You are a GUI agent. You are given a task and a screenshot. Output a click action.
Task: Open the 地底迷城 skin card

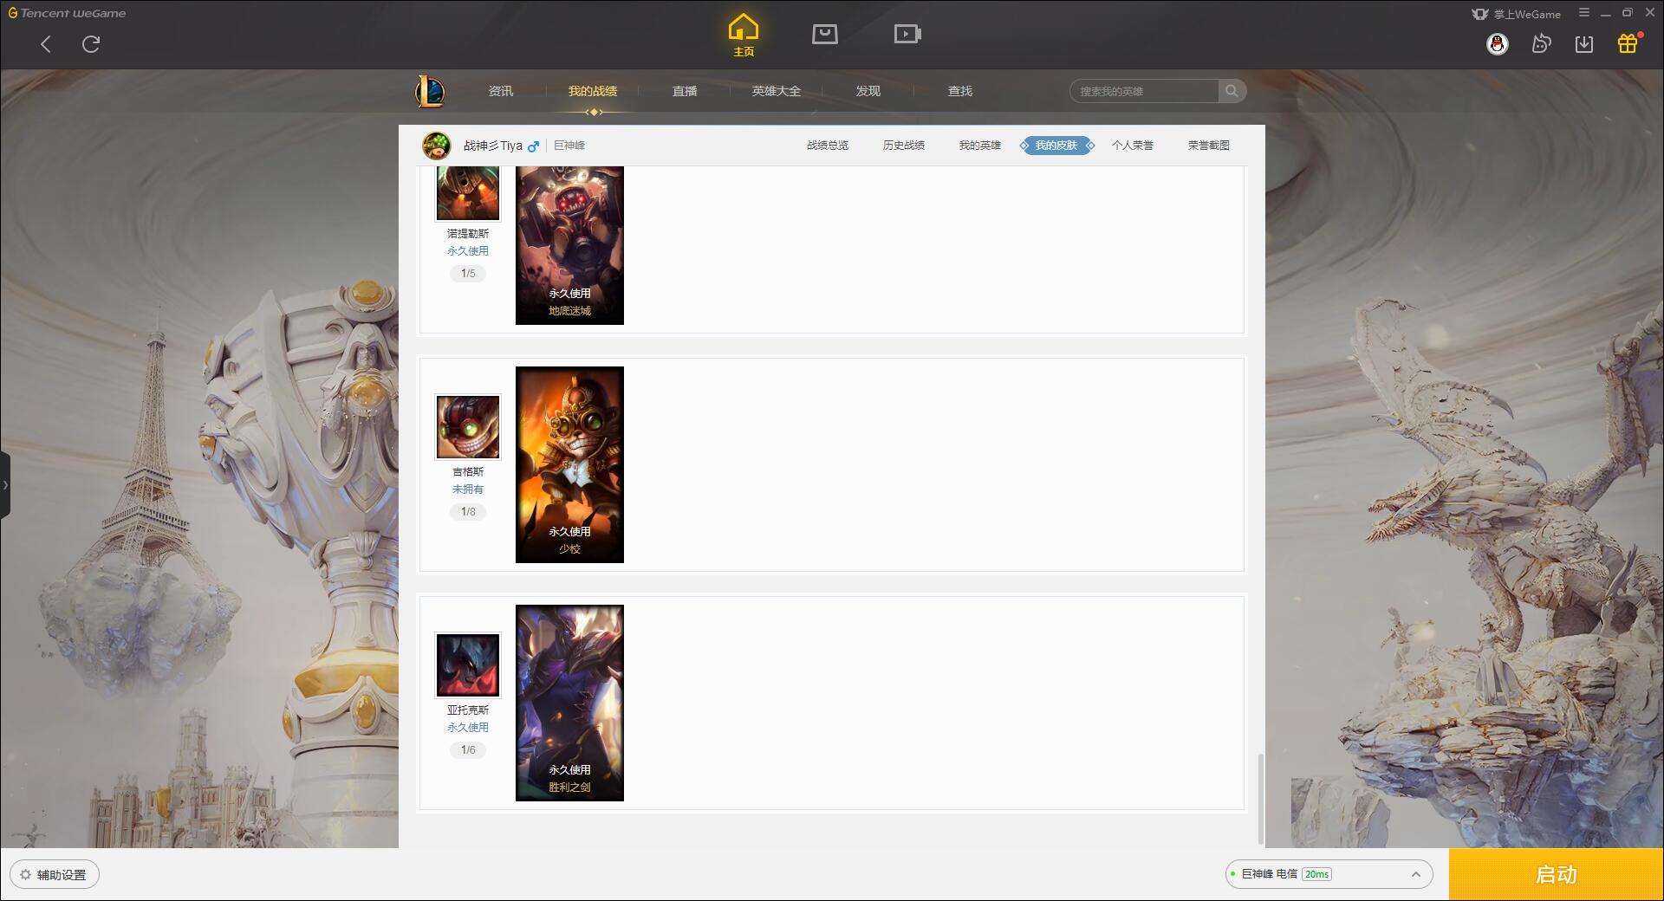tap(569, 245)
